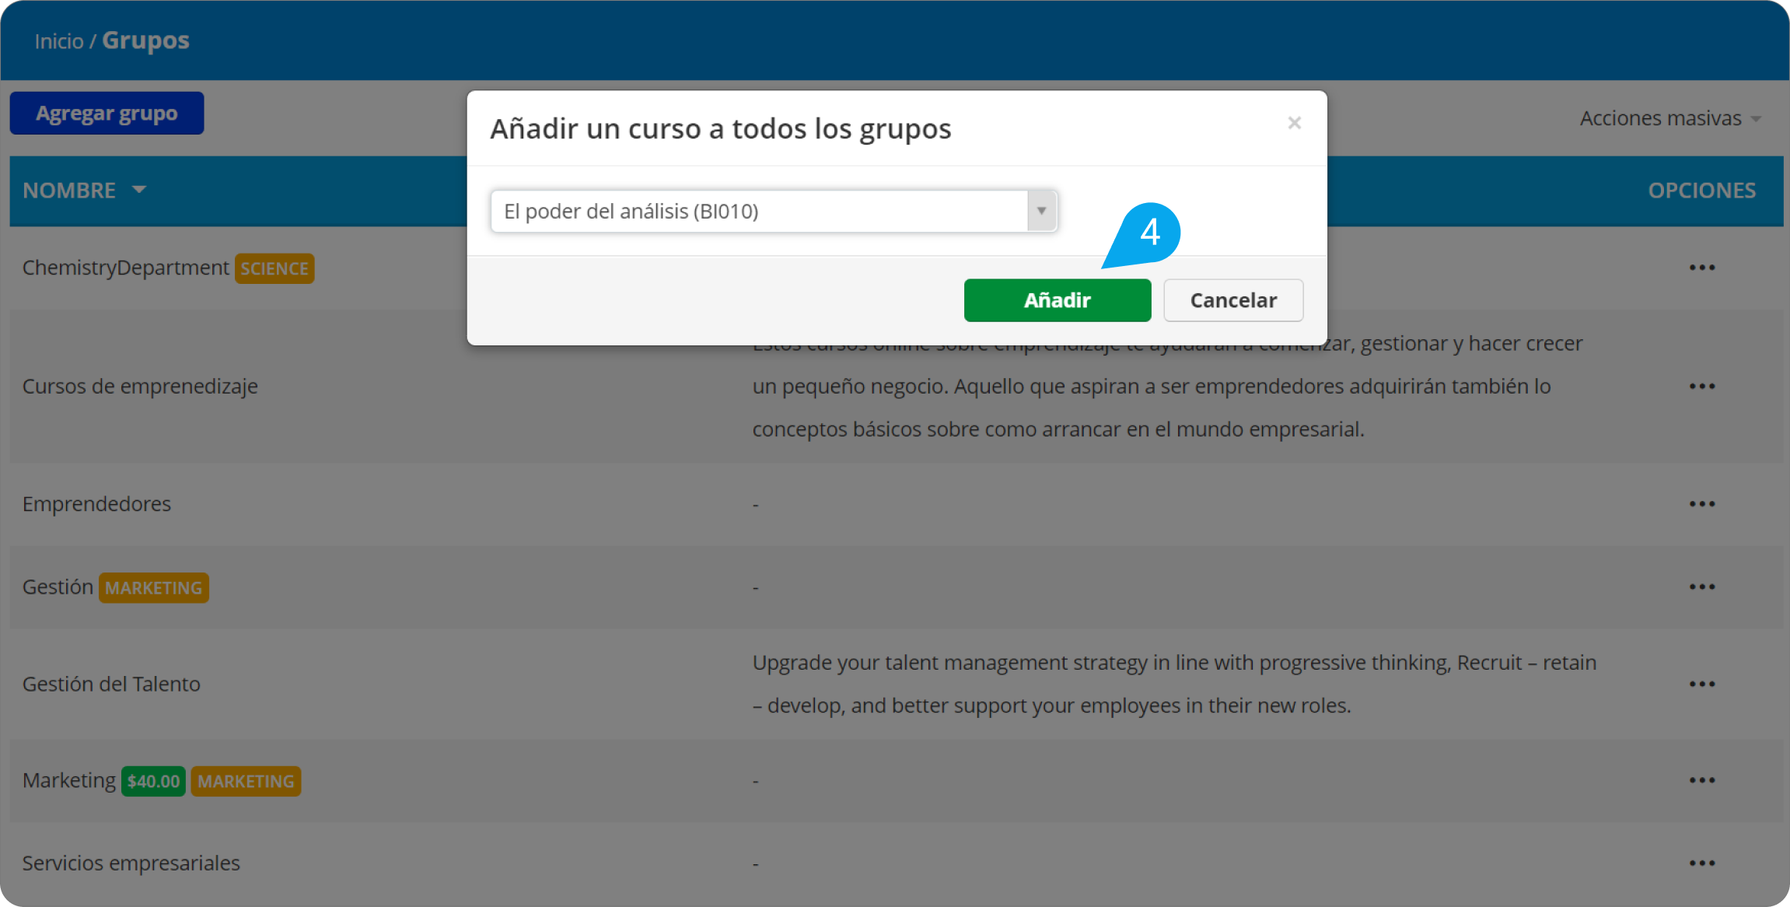Open options dots for Cursos de emprenedizaje
This screenshot has height=907, width=1790.
(x=1701, y=387)
